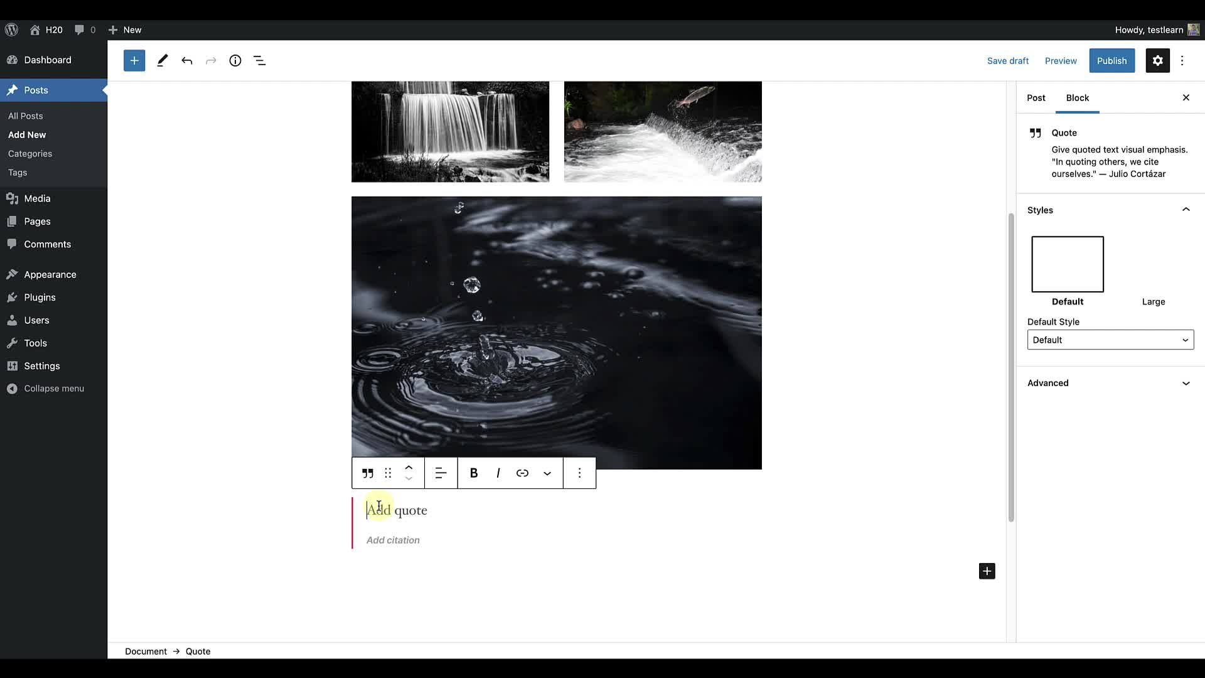Open the post Details info icon
The width and height of the screenshot is (1205, 678).
coord(235,61)
